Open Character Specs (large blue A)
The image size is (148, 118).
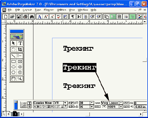(39, 17)
